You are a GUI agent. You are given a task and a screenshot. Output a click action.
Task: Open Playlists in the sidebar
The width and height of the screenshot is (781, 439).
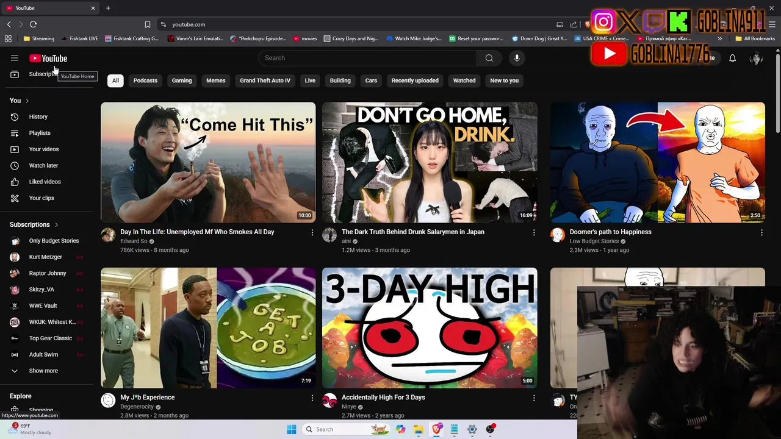point(40,133)
